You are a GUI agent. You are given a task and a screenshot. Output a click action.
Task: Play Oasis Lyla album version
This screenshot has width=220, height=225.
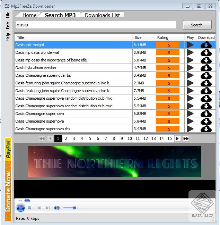pyautogui.click(x=190, y=68)
